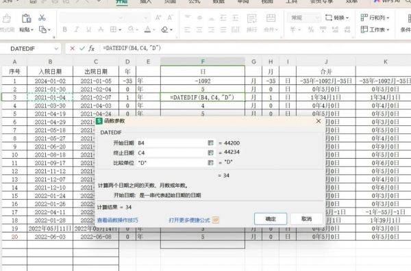Click the 取消 button in dialog
The width and height of the screenshot is (411, 271).
[x=306, y=218]
